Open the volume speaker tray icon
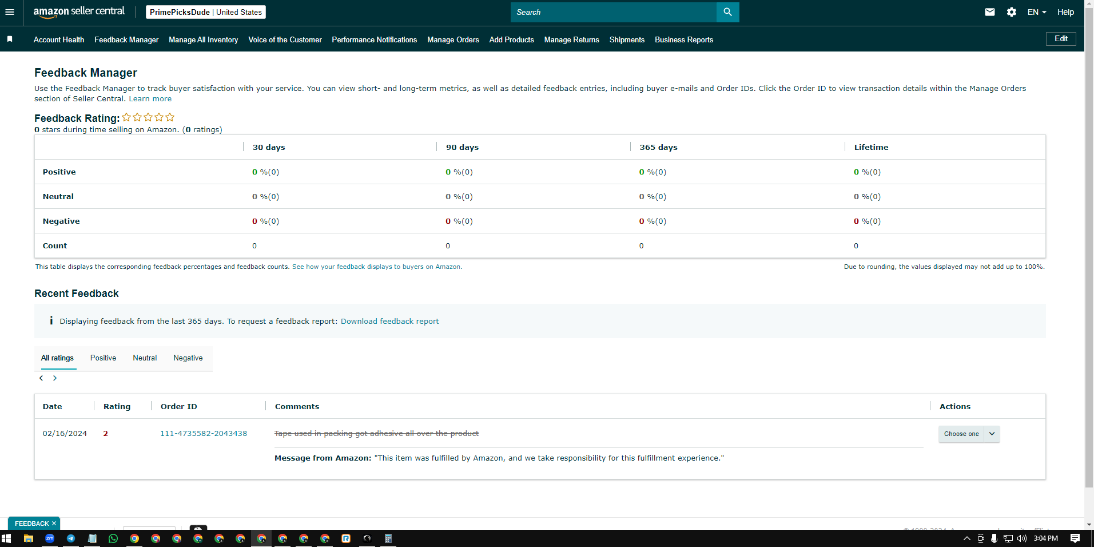Image resolution: width=1094 pixels, height=547 pixels. tap(1022, 538)
